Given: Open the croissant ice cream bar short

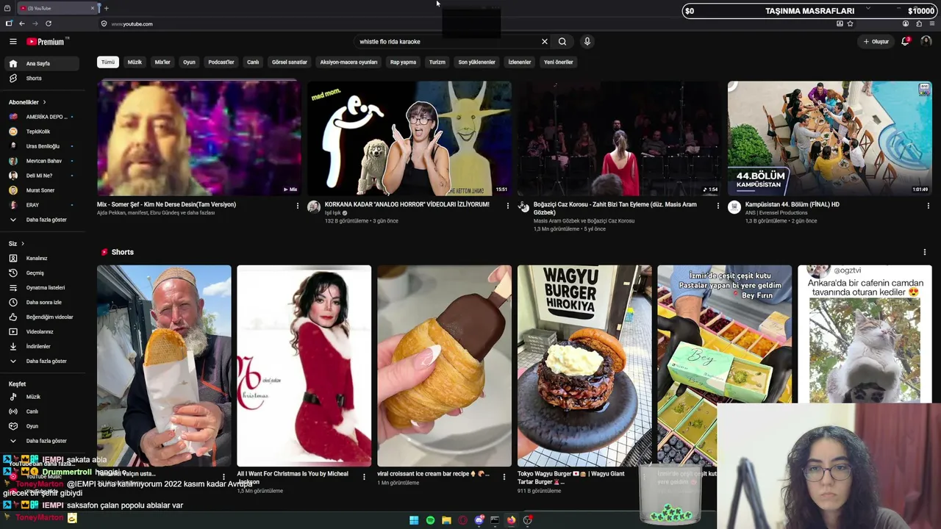Looking at the screenshot, I should tap(444, 366).
